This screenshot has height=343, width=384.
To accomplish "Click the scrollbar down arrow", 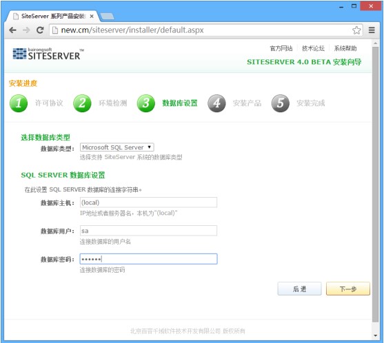I will [375, 335].
